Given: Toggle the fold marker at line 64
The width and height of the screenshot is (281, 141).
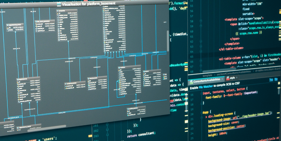Looking at the screenshot, I should pyautogui.click(x=201, y=52).
